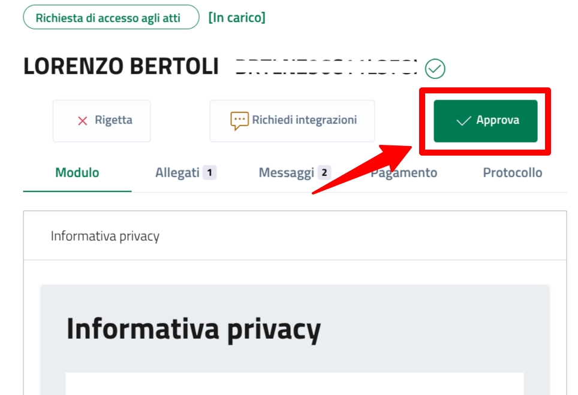Open the Allegati tab
The height and width of the screenshot is (395, 578).
tap(177, 173)
